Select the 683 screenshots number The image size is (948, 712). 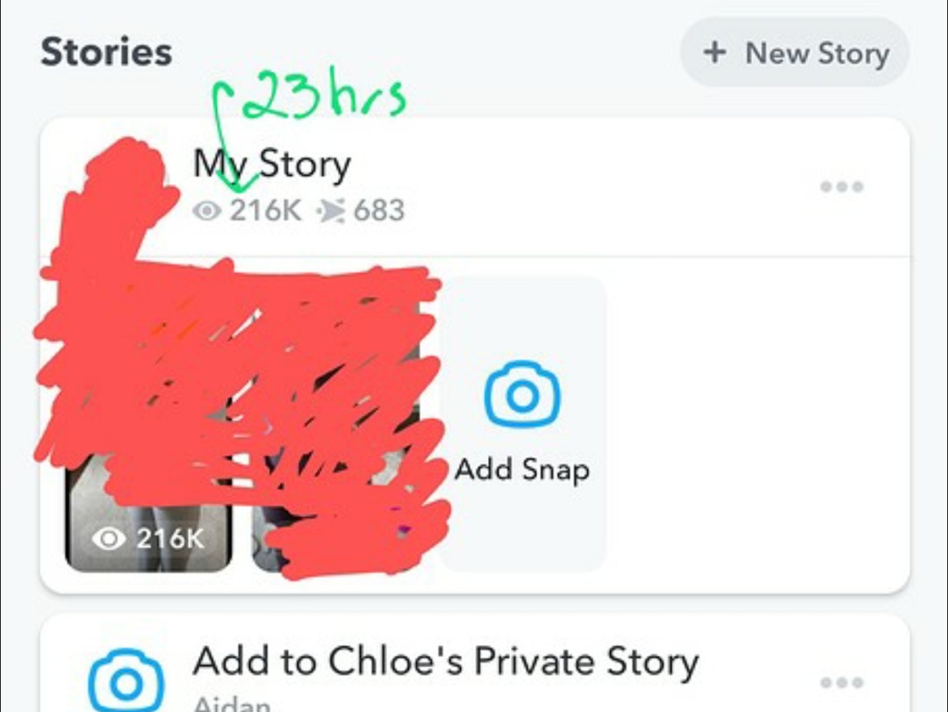379,211
